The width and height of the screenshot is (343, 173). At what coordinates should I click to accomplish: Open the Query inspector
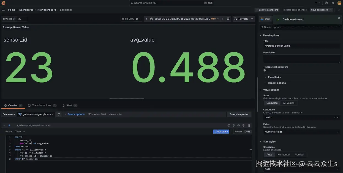[239, 114]
